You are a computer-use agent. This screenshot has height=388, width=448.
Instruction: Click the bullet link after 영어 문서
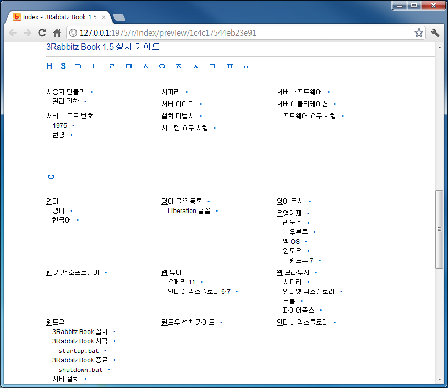pos(310,202)
